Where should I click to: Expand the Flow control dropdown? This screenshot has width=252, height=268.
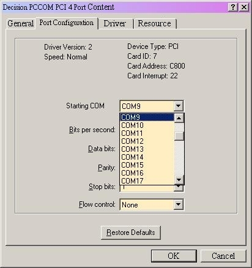click(x=179, y=204)
